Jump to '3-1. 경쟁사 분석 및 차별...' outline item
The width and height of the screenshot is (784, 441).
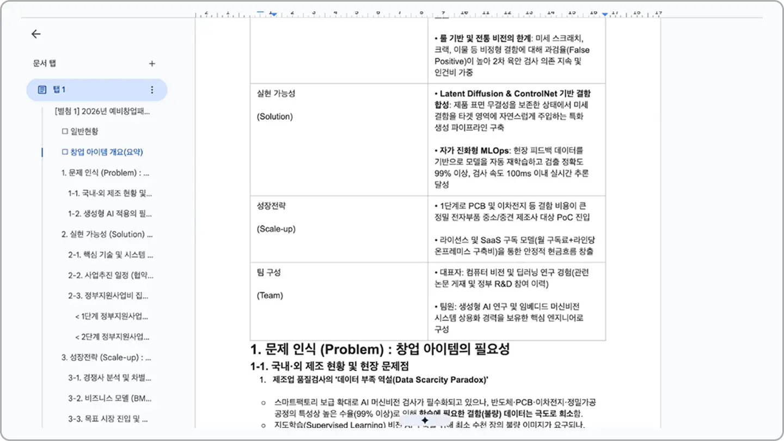[x=110, y=378]
